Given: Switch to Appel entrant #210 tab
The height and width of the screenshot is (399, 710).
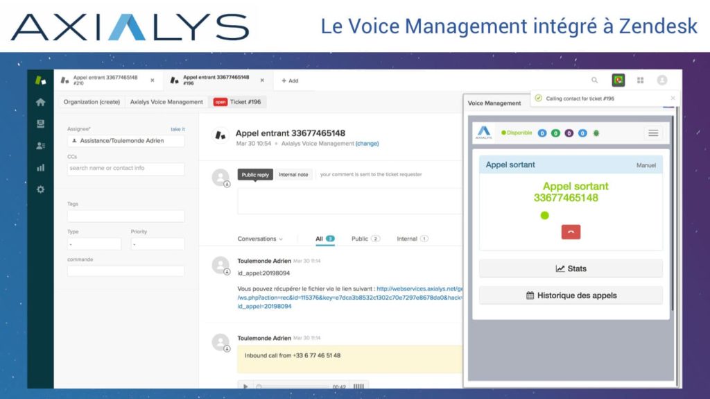Looking at the screenshot, I should tap(105, 80).
